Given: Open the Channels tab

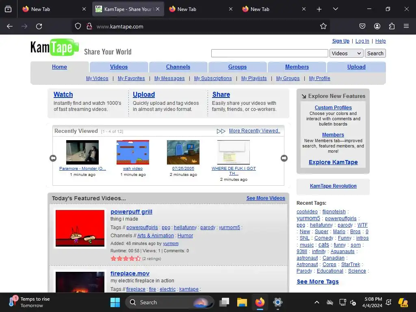Looking at the screenshot, I should [178, 67].
